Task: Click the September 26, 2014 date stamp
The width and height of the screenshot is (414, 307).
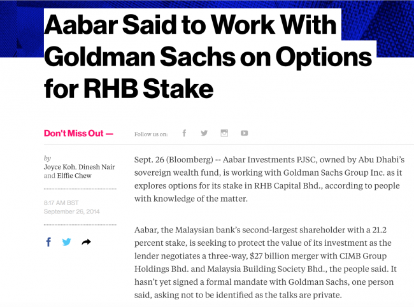Action: 72,211
